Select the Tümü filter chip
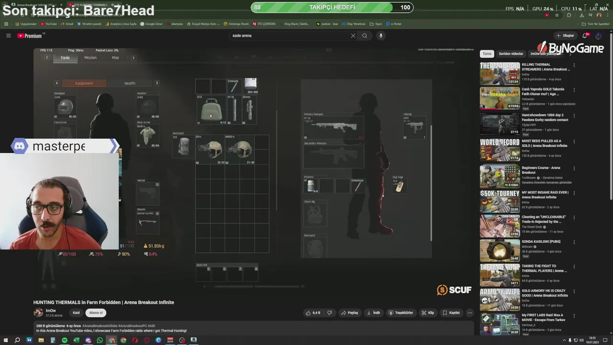Screen dimensions: 613x345 click(487, 54)
